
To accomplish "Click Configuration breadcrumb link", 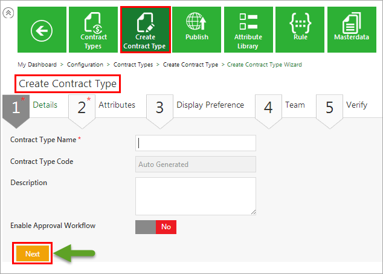I will pos(85,64).
